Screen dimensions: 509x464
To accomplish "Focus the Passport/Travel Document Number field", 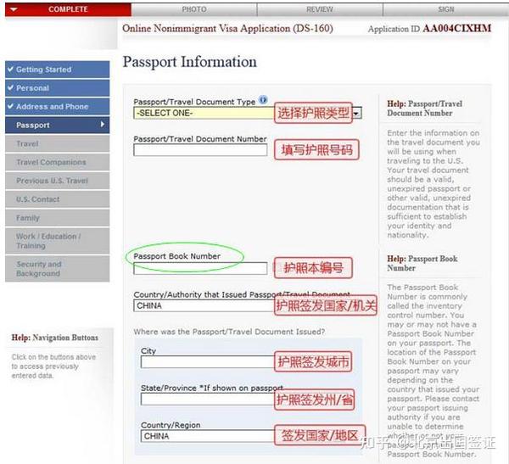I will [x=200, y=150].
